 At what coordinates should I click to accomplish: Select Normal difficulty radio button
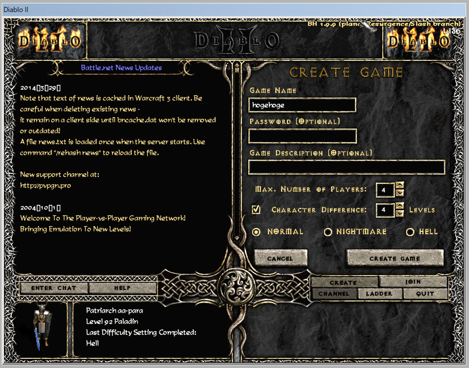[x=256, y=232]
